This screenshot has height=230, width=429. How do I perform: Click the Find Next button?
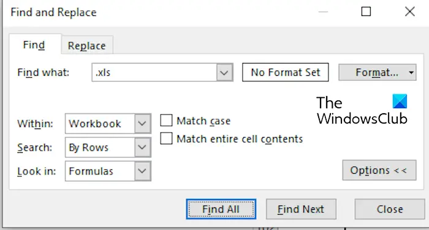click(301, 209)
